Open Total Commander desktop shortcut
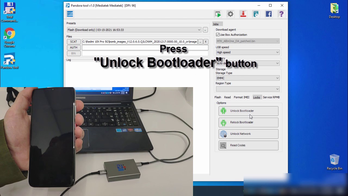 [10, 13]
